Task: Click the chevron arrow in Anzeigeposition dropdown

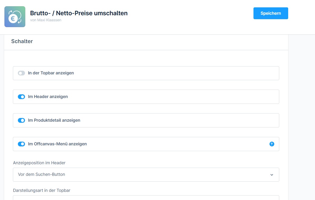Action: tap(272, 175)
